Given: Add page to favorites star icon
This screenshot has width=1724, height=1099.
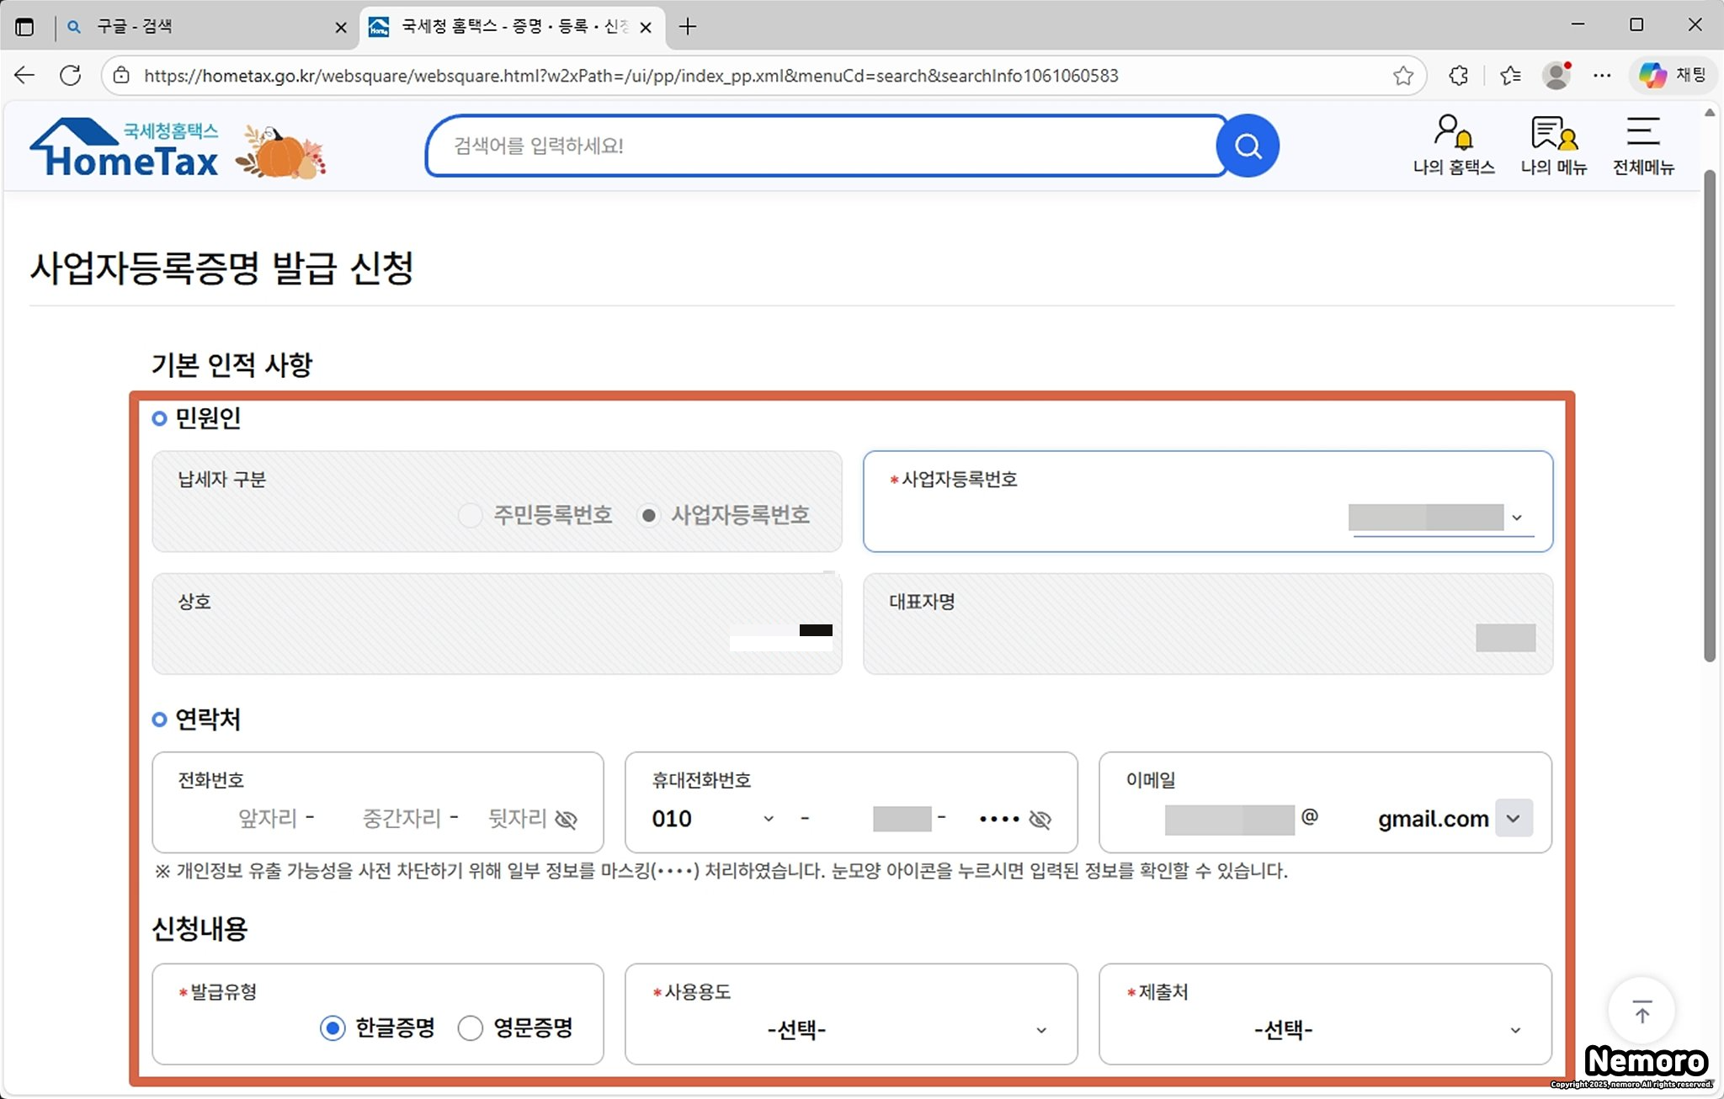Looking at the screenshot, I should pos(1402,76).
